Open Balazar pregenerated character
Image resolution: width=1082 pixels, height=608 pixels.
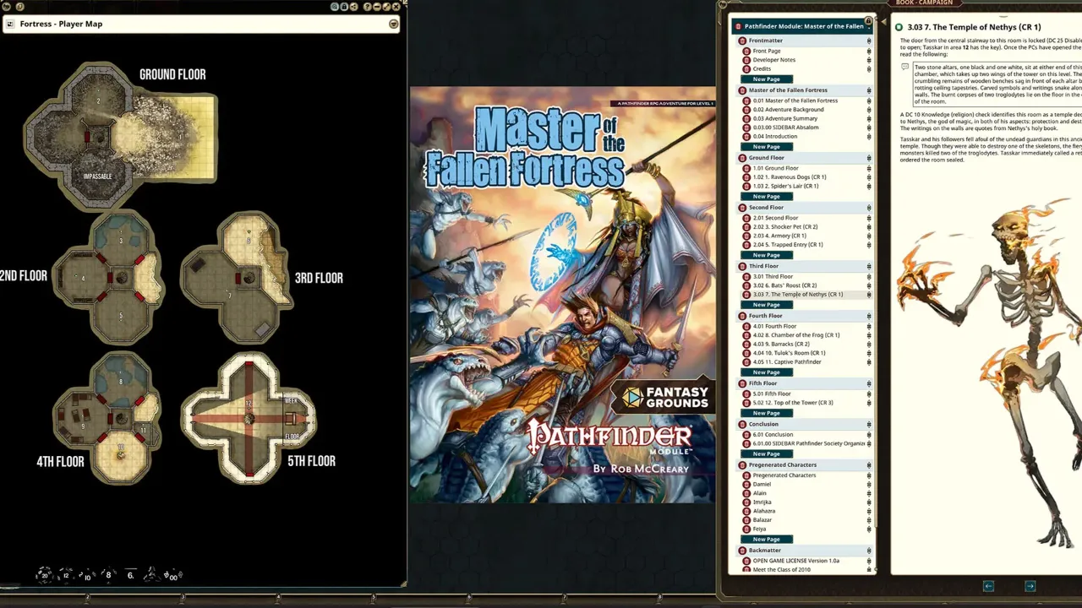pos(762,520)
